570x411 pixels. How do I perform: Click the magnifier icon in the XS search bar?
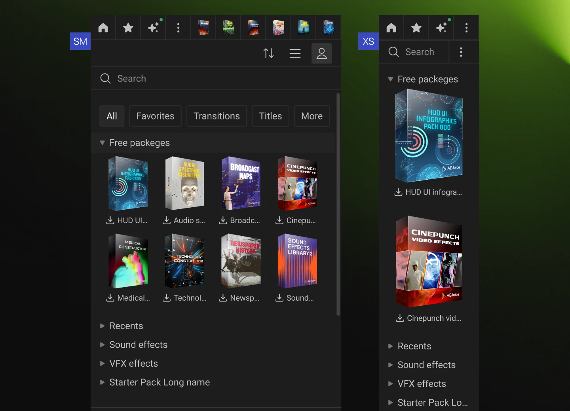tap(393, 52)
